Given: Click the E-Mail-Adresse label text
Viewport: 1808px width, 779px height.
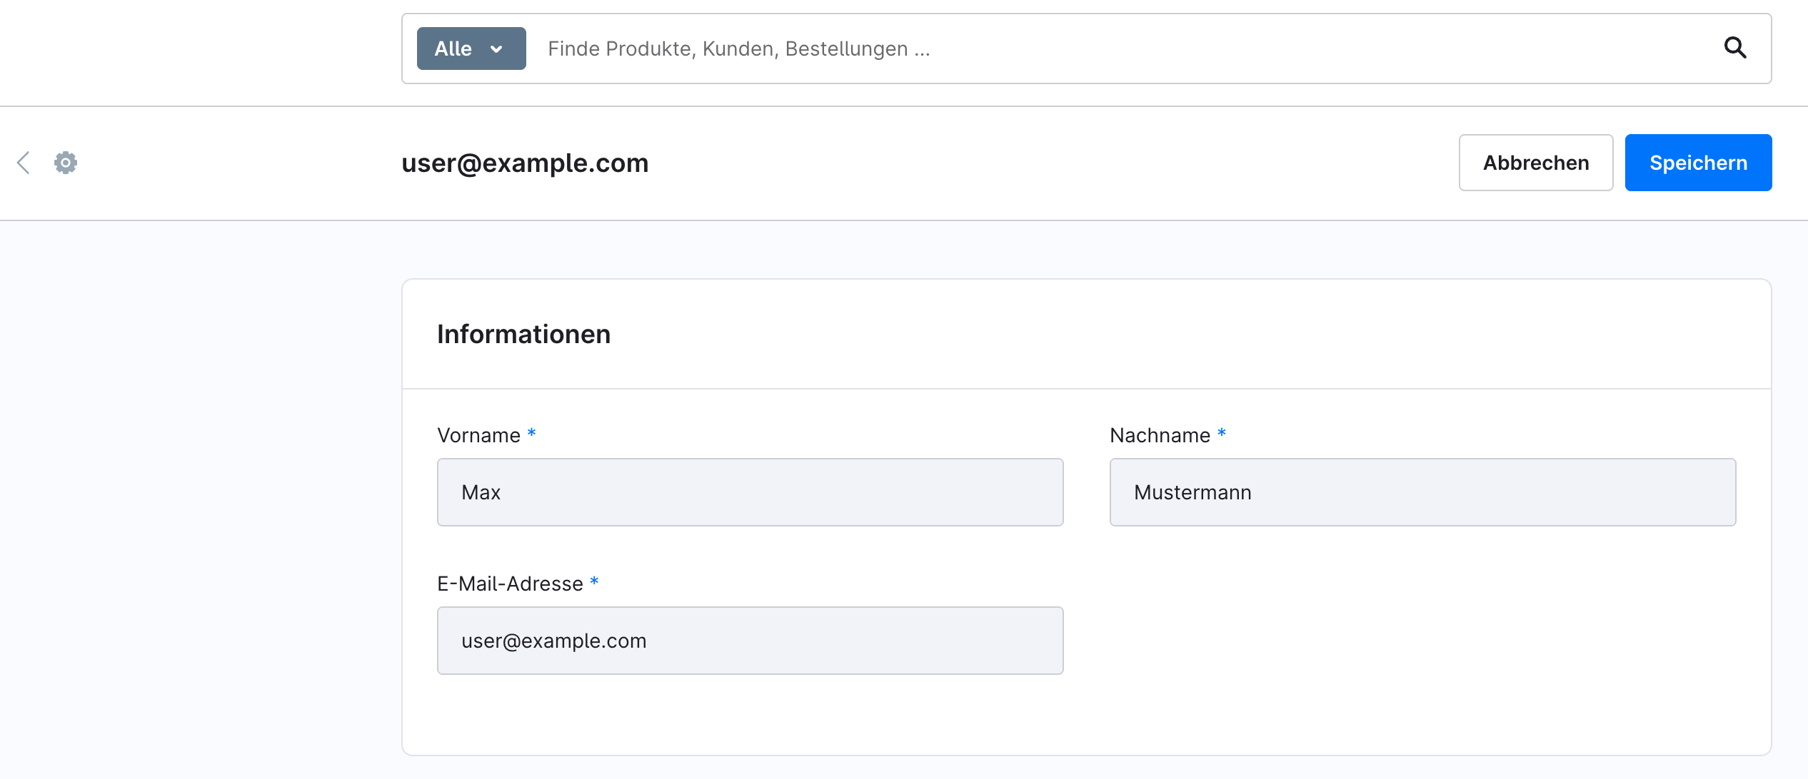Looking at the screenshot, I should coord(510,584).
